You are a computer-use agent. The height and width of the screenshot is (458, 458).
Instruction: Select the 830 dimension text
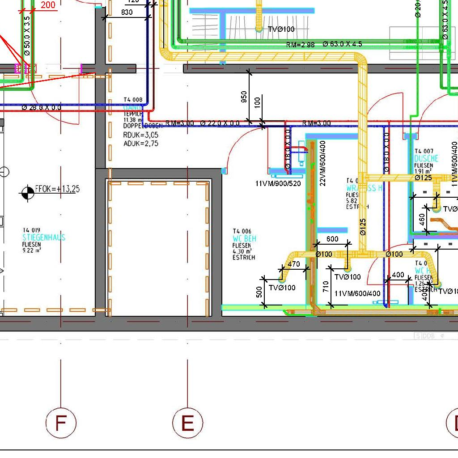click(x=127, y=12)
